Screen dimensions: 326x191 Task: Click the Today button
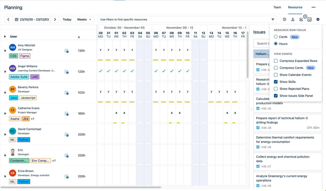67,19
